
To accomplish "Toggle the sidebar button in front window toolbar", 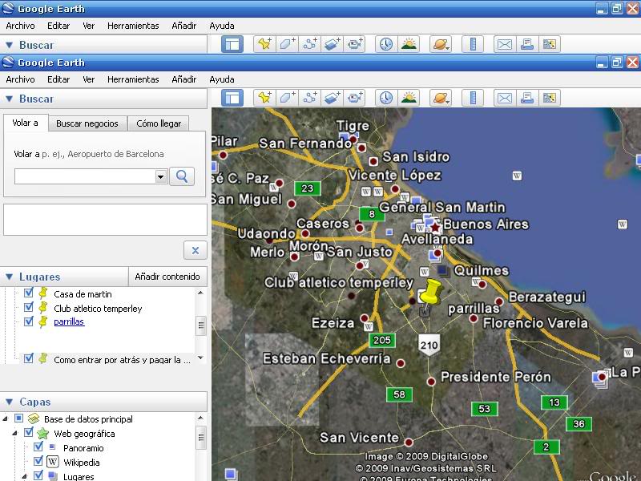I will [x=232, y=98].
